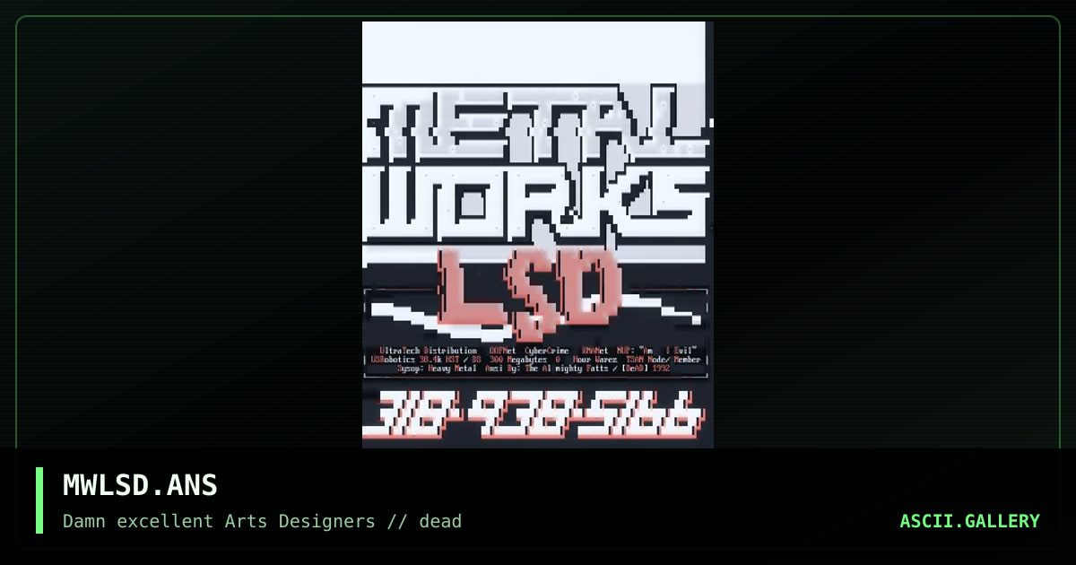Select the Damn excellent Arts Designers subtitle

262,521
